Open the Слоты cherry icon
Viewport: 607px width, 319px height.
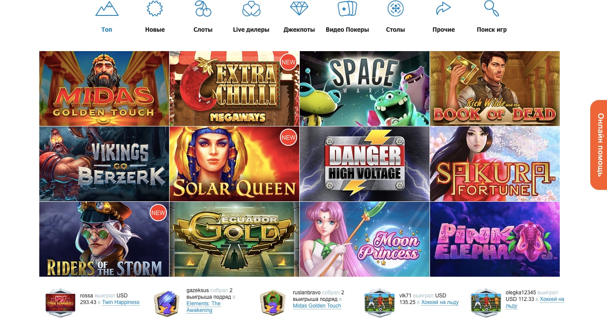tap(203, 8)
